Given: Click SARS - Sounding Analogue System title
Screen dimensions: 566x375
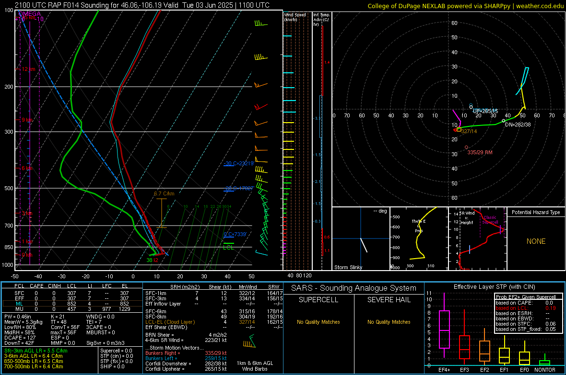Looking at the screenshot, I should [354, 288].
